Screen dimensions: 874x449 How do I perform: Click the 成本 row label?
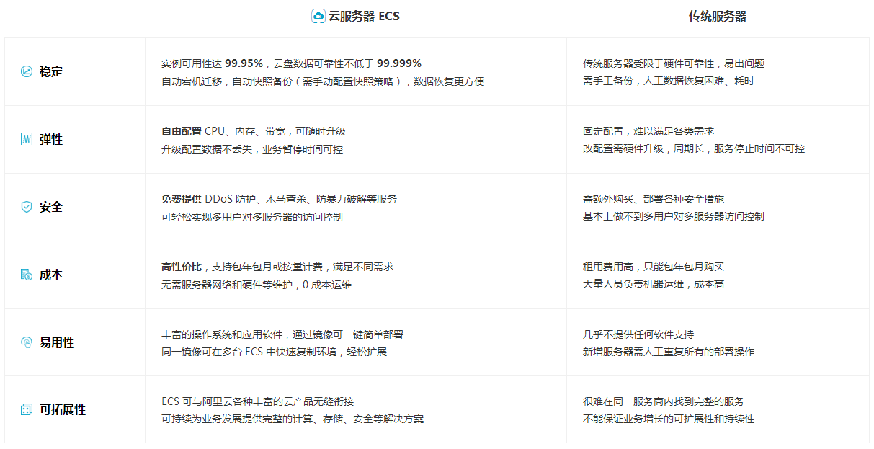(51, 275)
